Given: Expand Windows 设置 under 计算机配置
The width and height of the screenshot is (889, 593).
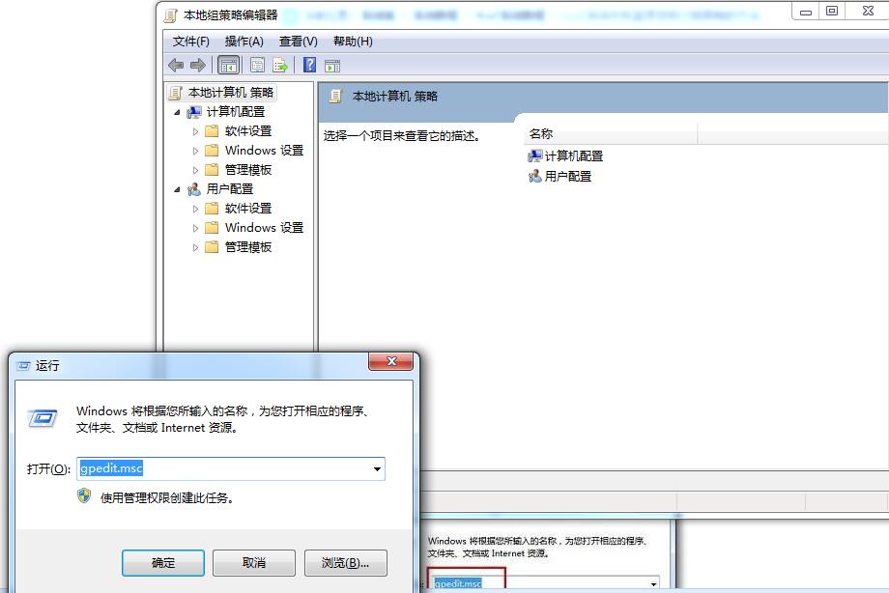Looking at the screenshot, I should coord(195,151).
